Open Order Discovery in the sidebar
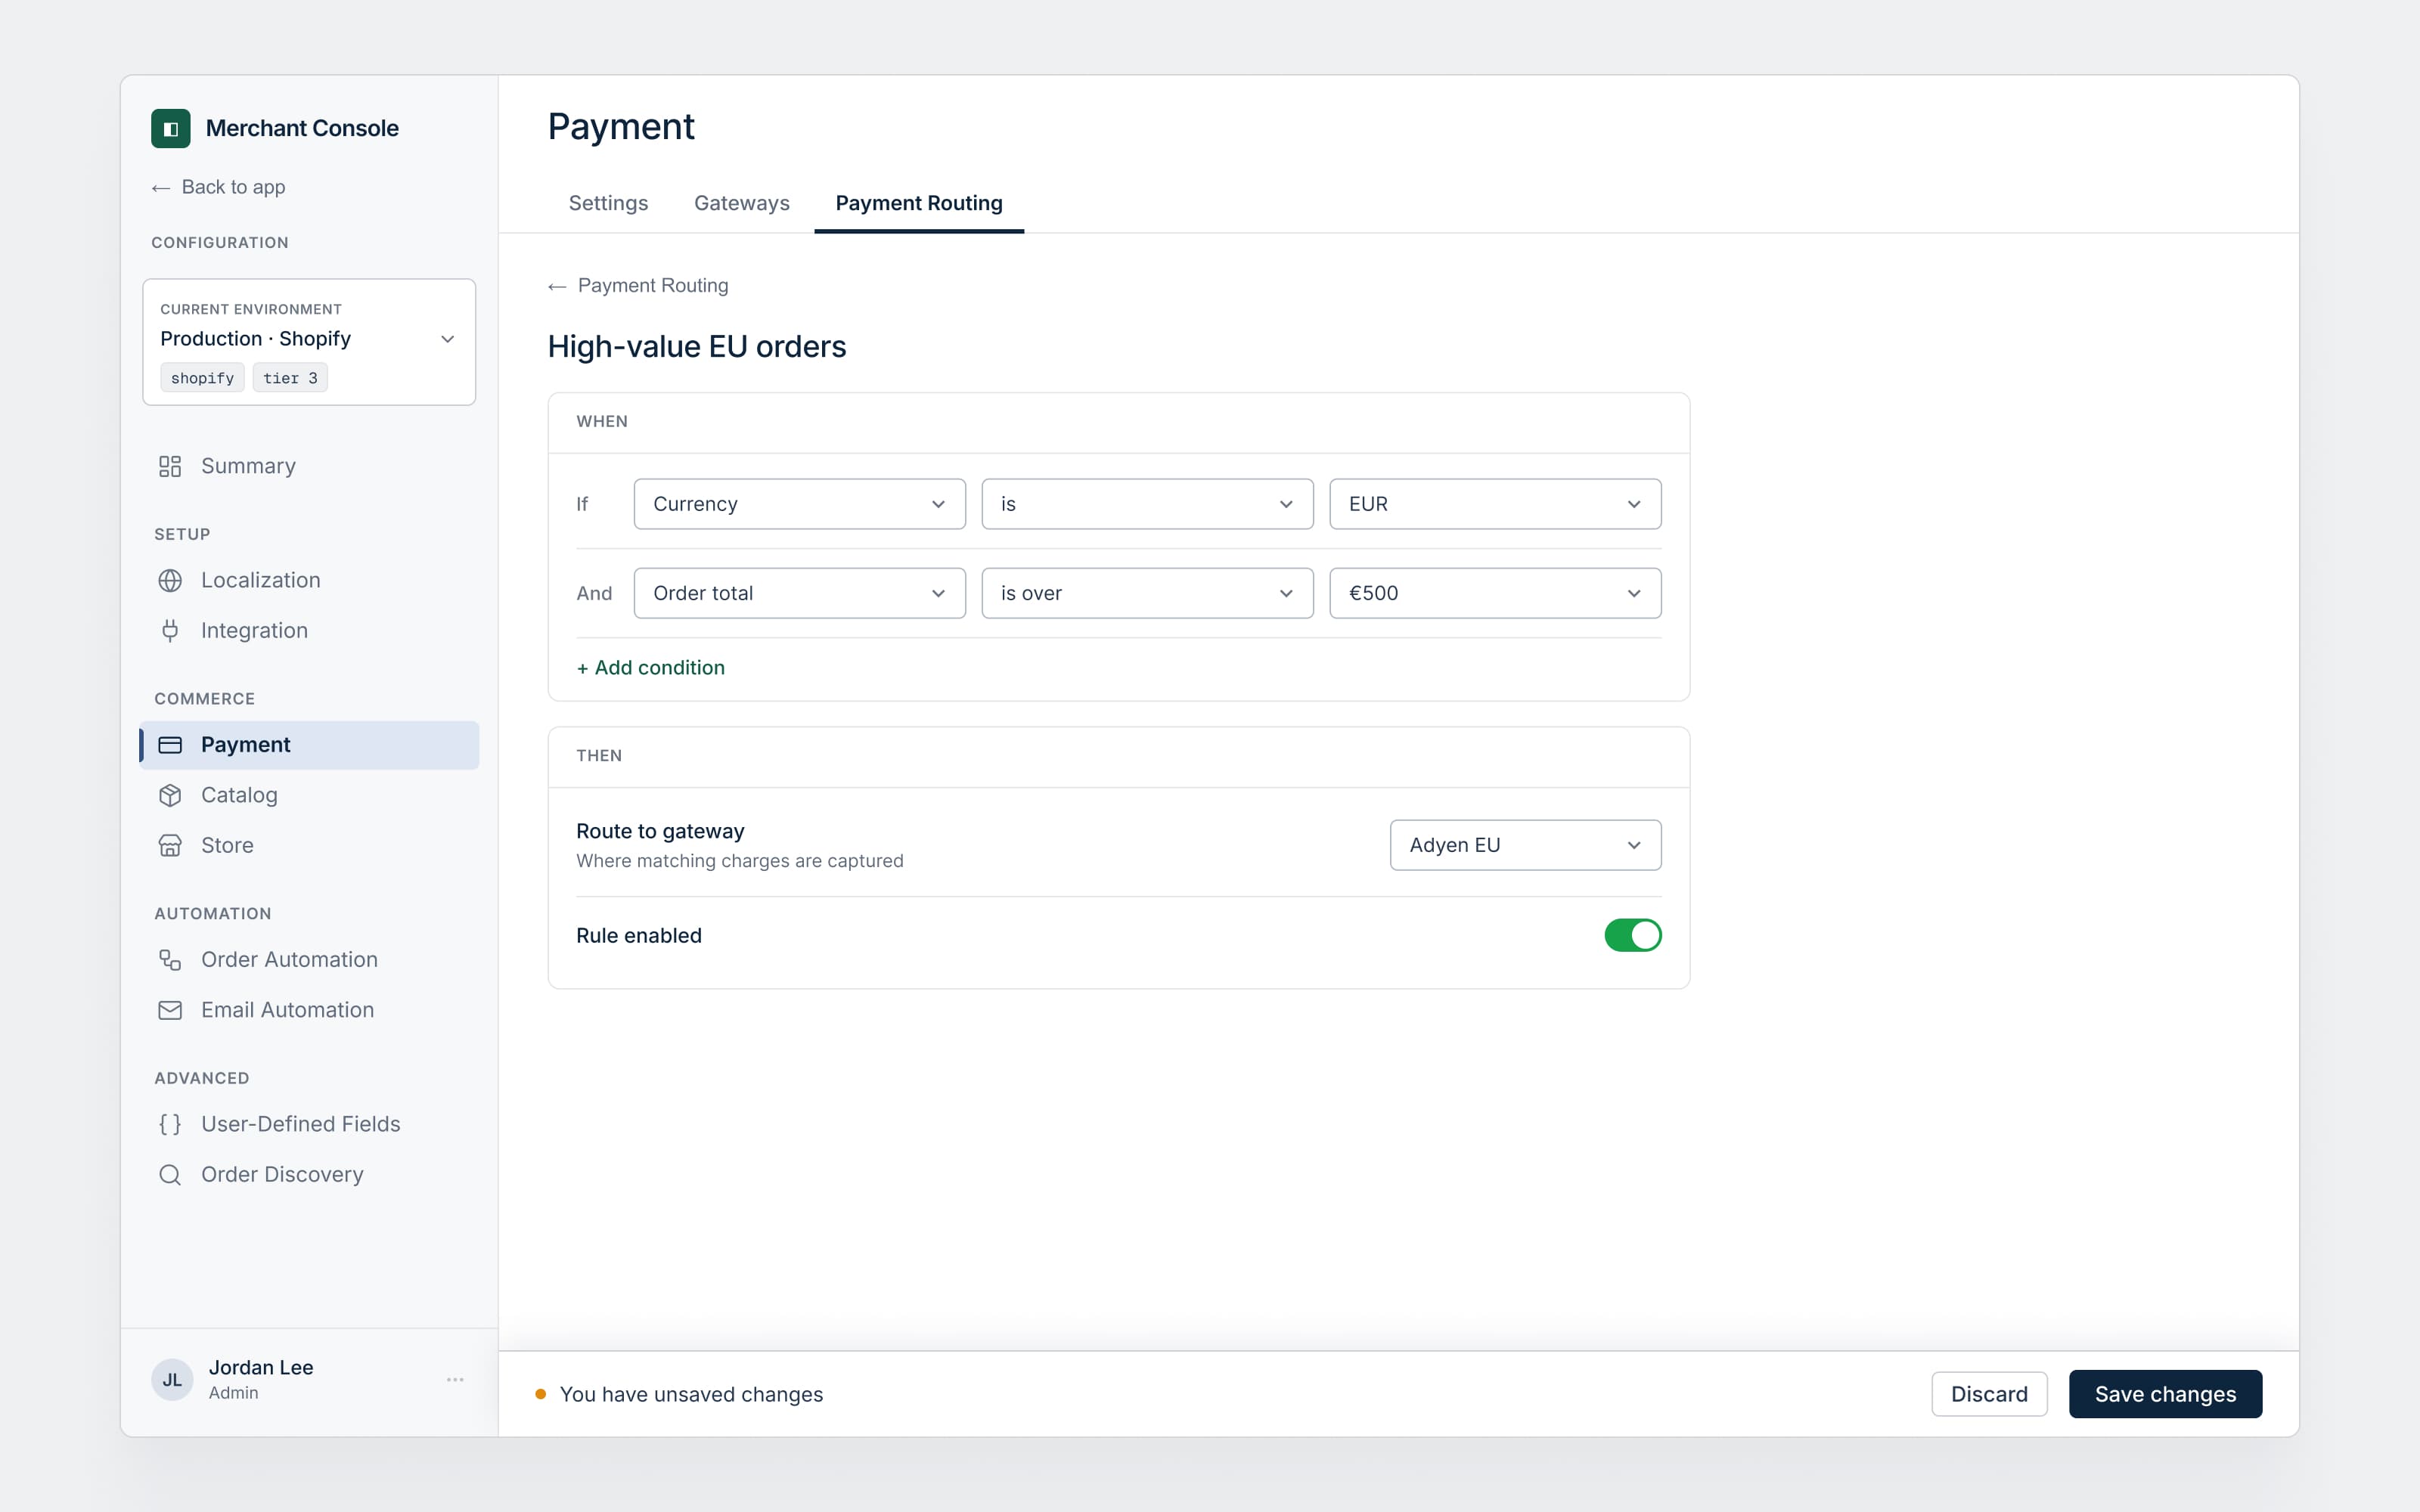Image resolution: width=2420 pixels, height=1512 pixels. 309,1174
